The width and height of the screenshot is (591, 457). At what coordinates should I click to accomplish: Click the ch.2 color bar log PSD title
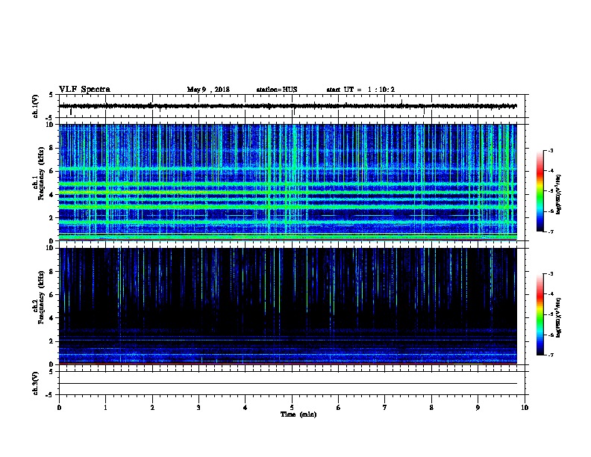(x=558, y=317)
